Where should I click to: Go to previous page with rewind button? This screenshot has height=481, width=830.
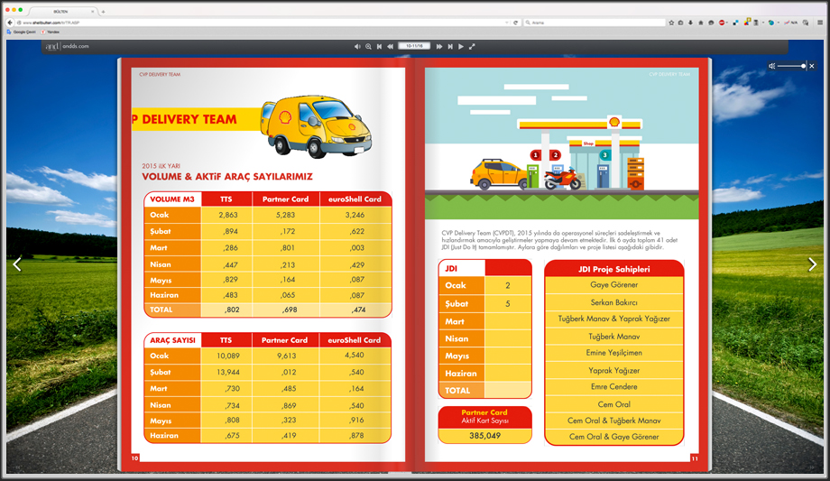coord(390,47)
